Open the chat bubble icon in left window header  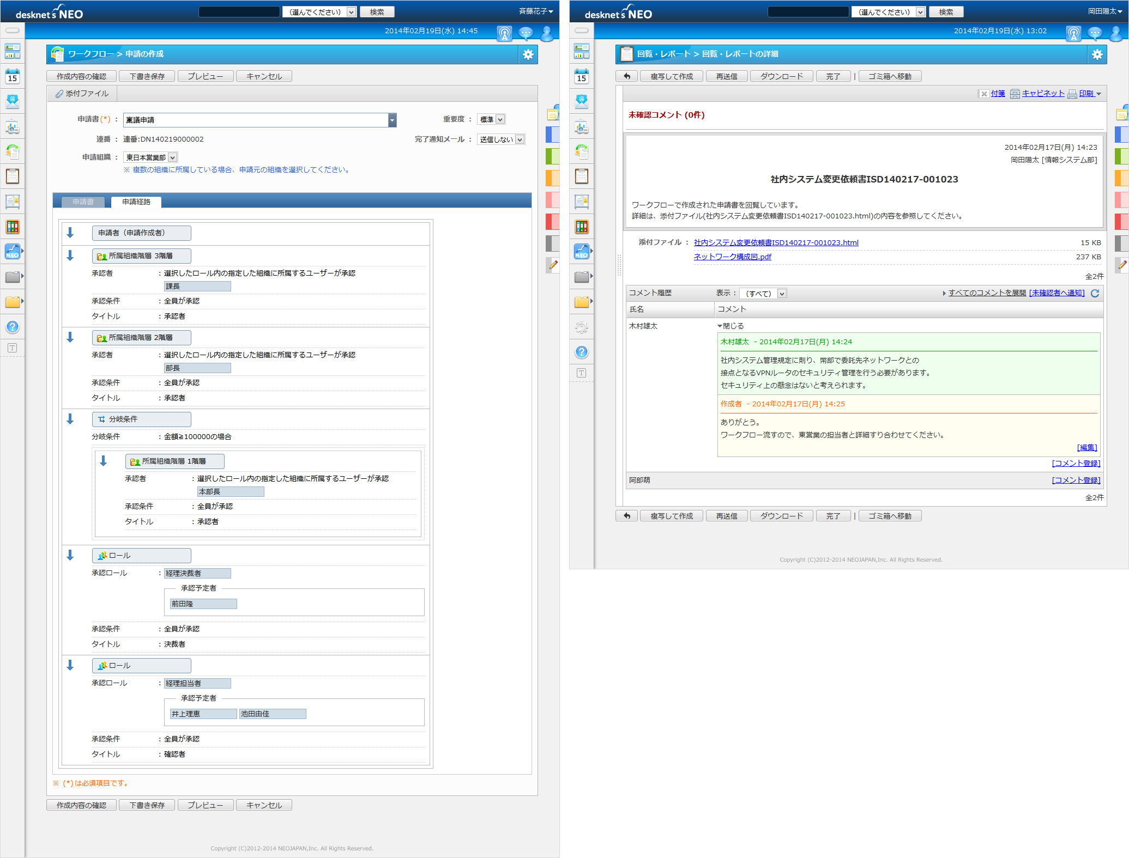526,33
